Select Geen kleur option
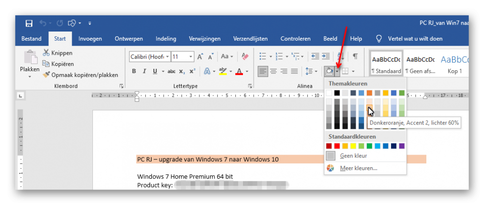The height and width of the screenshot is (205, 484). click(x=353, y=156)
